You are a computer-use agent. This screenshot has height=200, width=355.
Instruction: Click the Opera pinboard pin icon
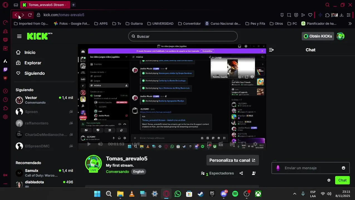tap(282, 15)
